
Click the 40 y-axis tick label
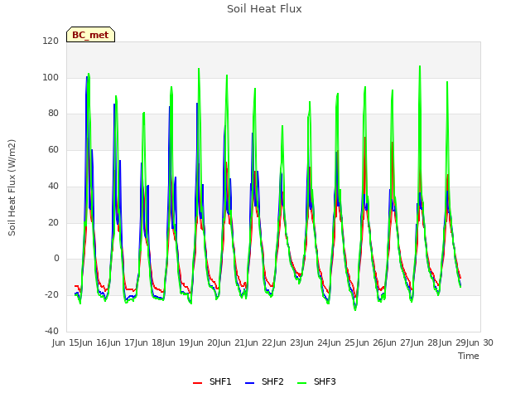(x=53, y=186)
